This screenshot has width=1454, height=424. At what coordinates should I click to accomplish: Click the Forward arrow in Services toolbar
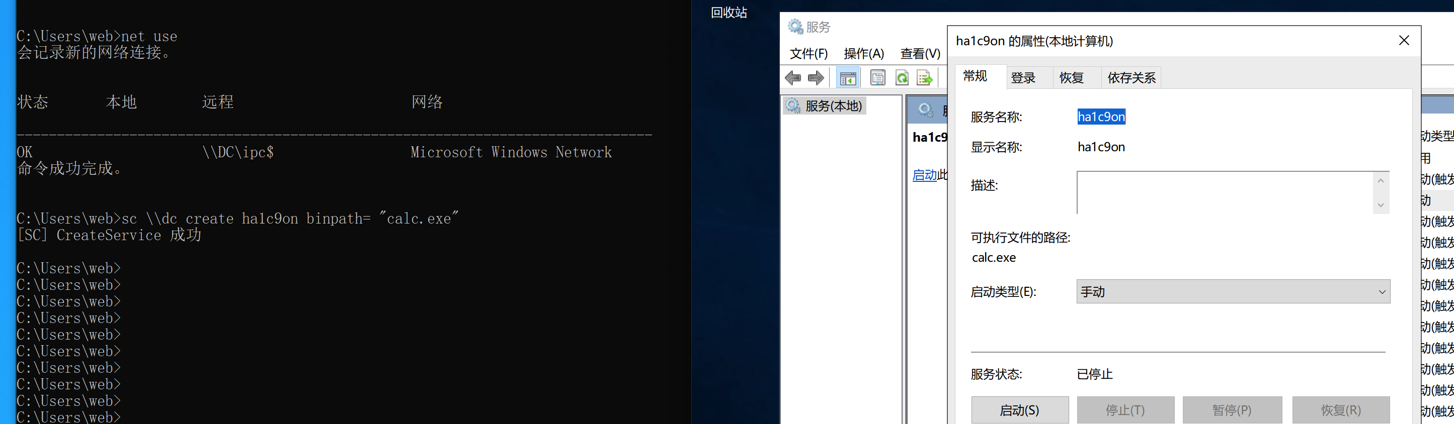click(x=816, y=78)
